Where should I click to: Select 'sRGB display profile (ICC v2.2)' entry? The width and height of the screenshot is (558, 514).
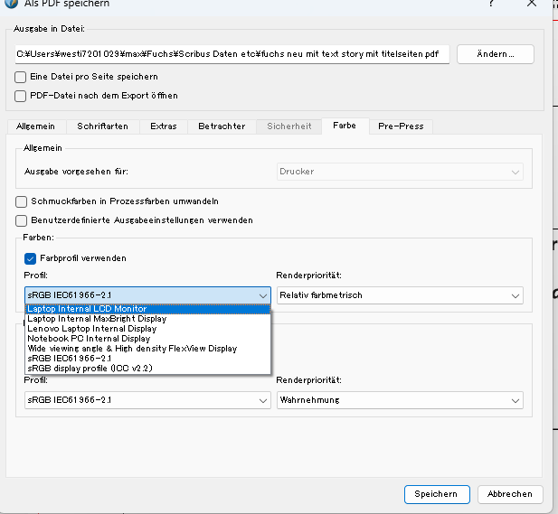point(90,368)
